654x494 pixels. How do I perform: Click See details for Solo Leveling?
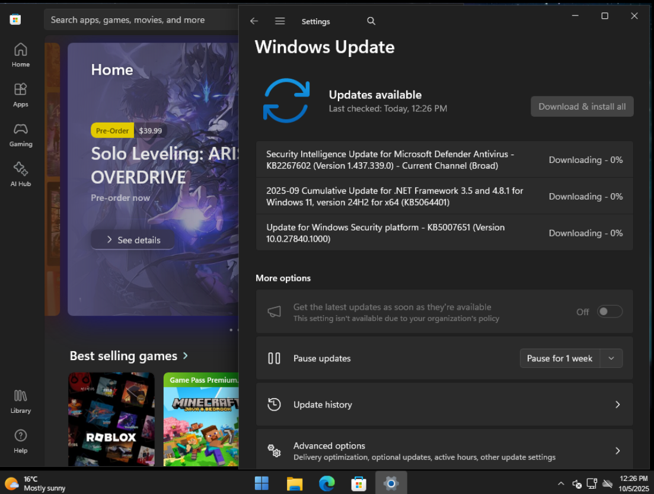point(133,240)
